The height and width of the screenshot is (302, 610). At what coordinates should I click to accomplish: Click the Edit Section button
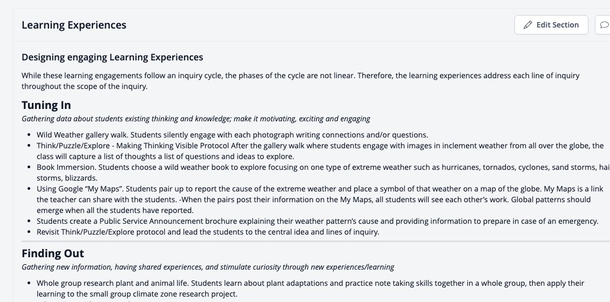pos(551,25)
